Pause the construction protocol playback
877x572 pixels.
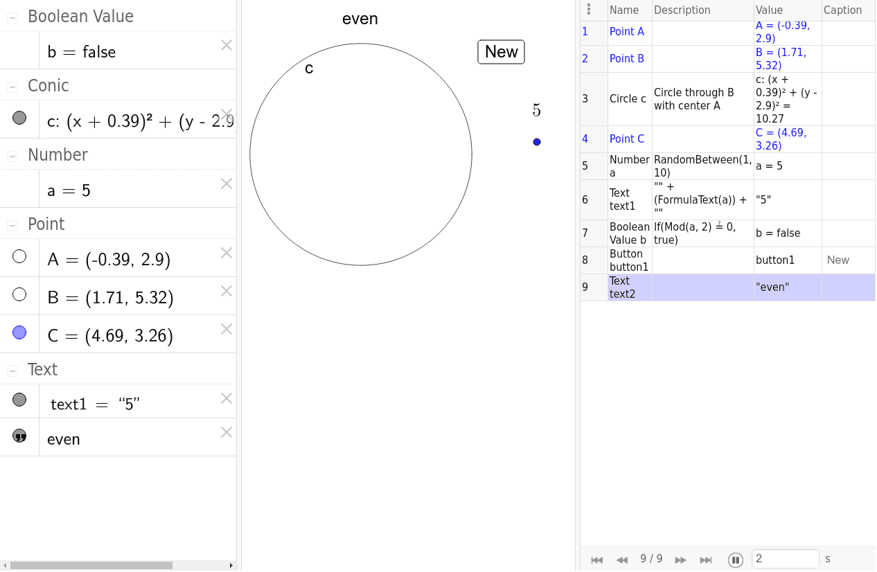coord(735,560)
